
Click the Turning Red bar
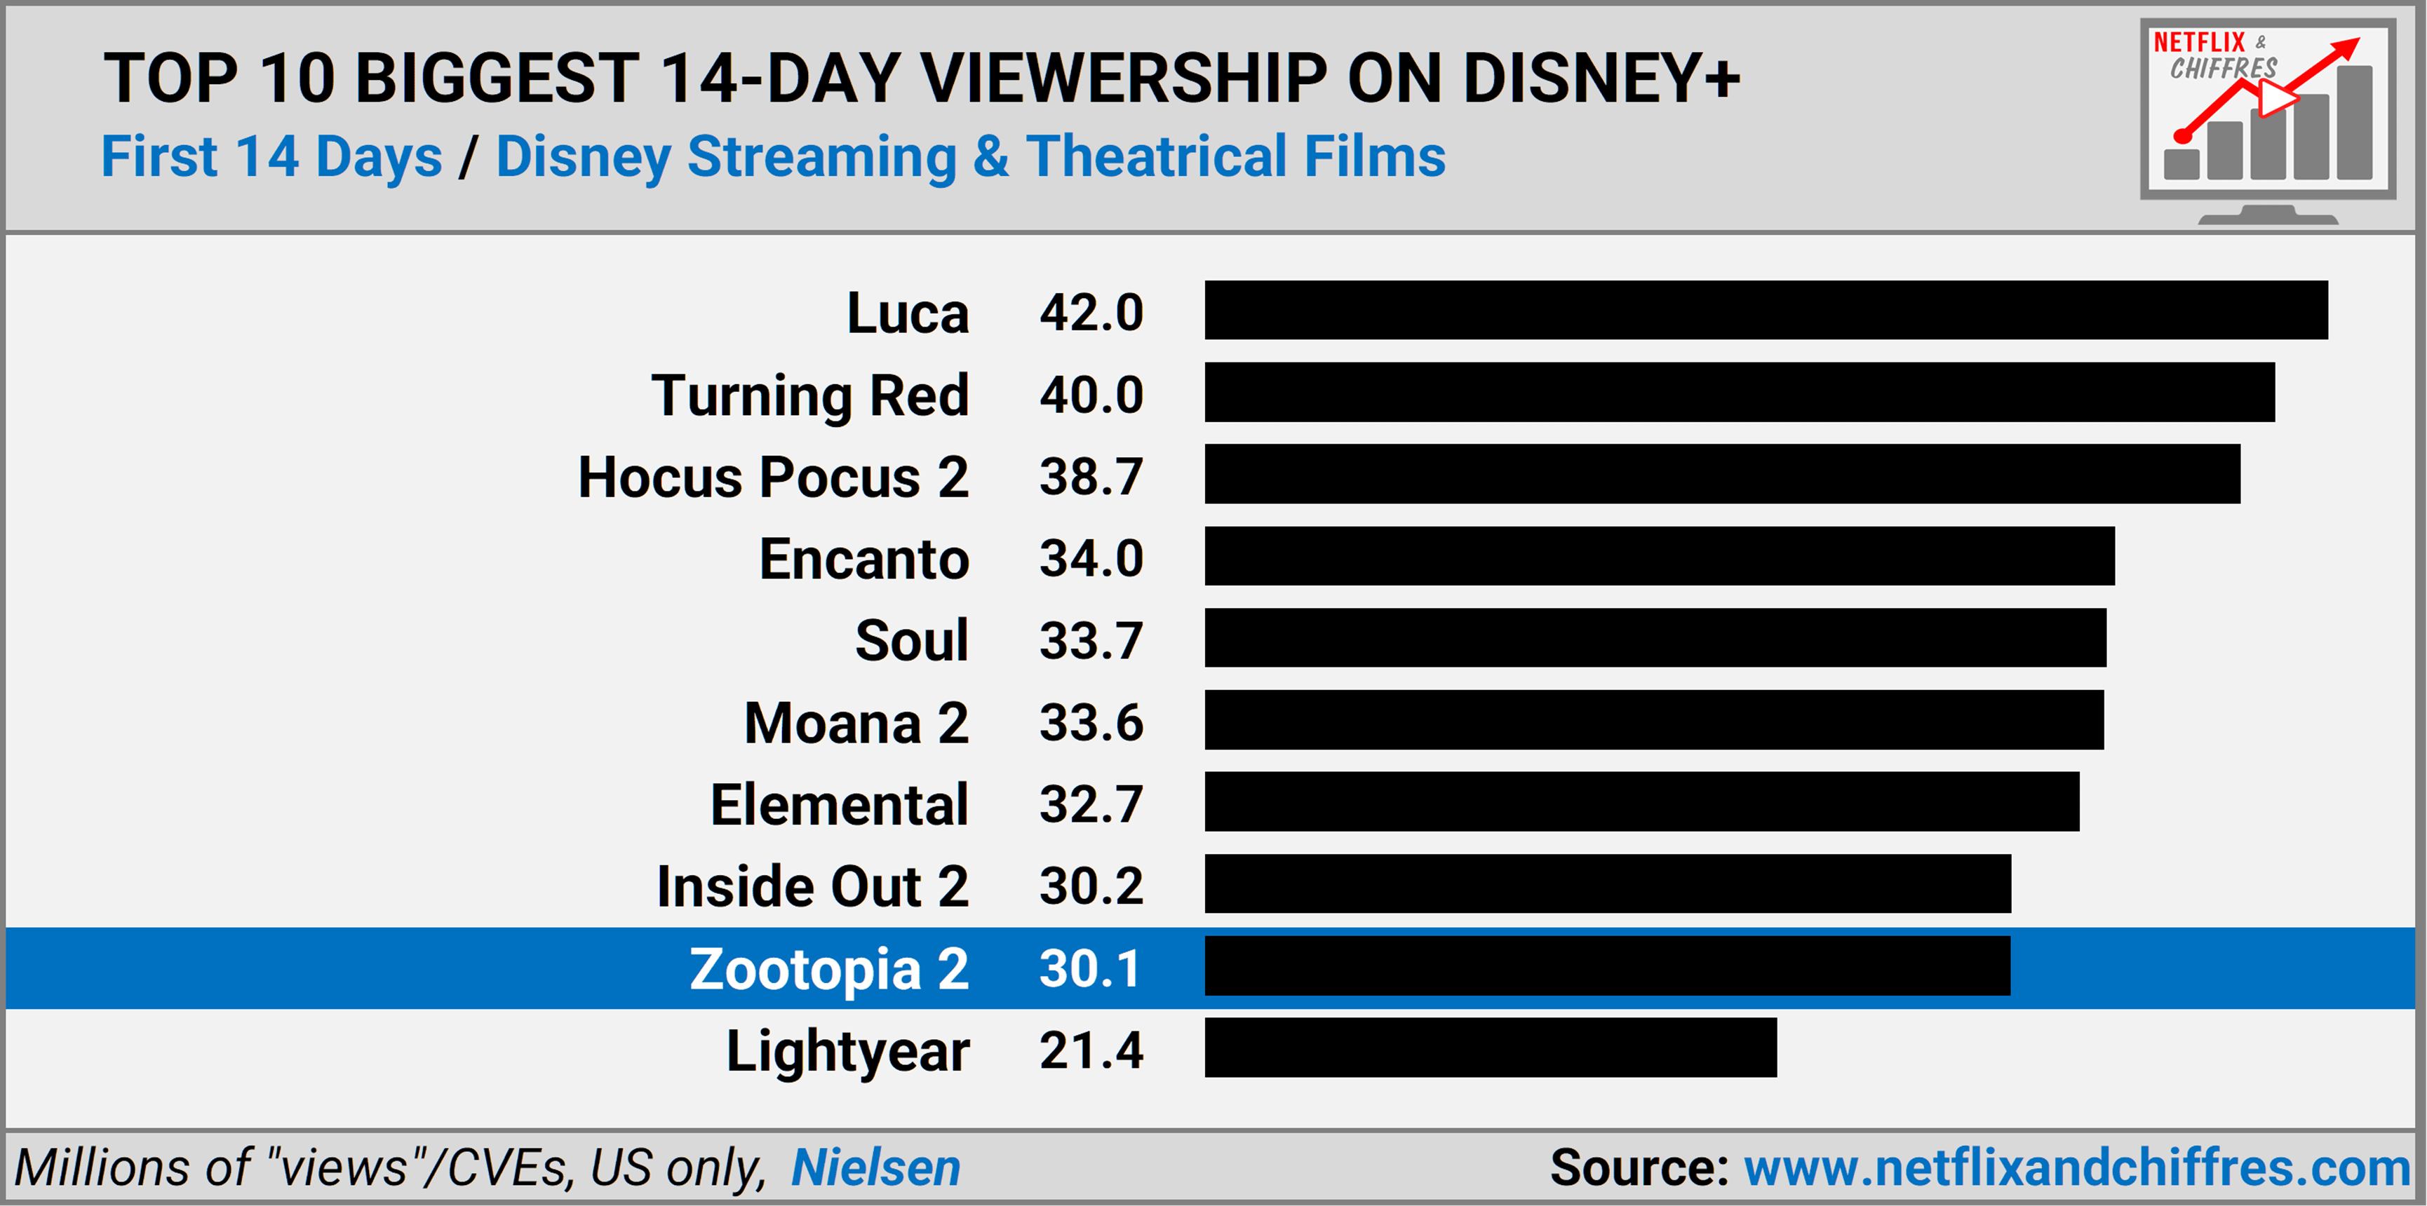[1738, 392]
